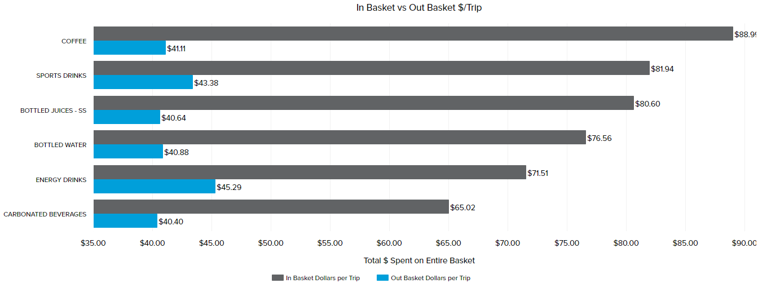This screenshot has width=758, height=283.
Task: Click the gray In Basket legend swatch
Action: pos(277,278)
